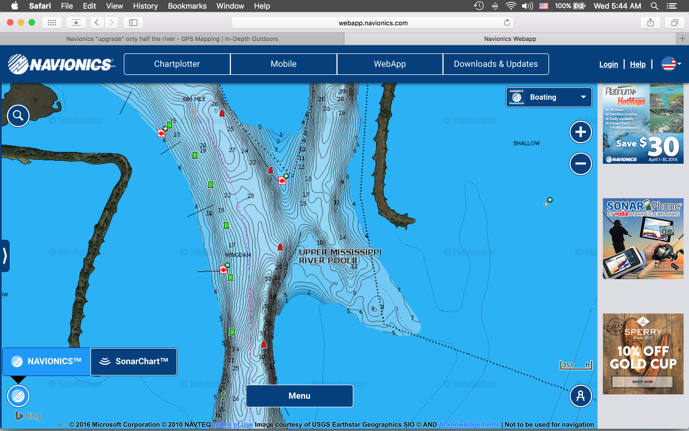Image resolution: width=689 pixels, height=431 pixels.
Task: Select the Navionics Webapp browser tab
Action: coord(510,39)
